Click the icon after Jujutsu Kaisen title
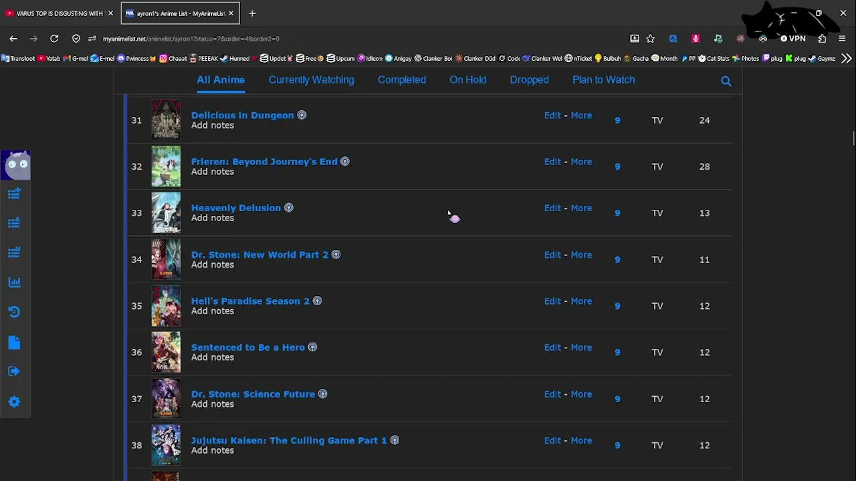 click(x=395, y=440)
